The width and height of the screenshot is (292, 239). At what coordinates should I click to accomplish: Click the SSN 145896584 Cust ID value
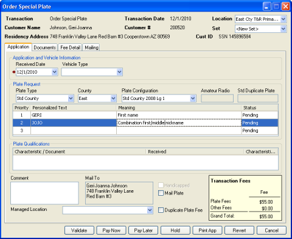coord(235,37)
